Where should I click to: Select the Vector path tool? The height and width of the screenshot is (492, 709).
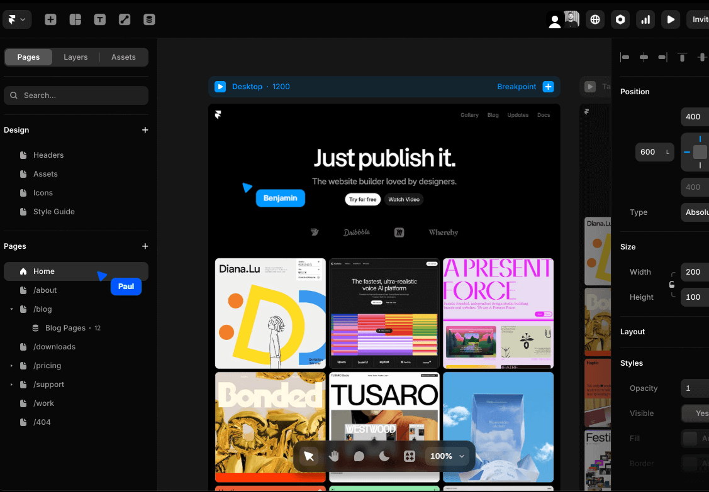(x=124, y=19)
